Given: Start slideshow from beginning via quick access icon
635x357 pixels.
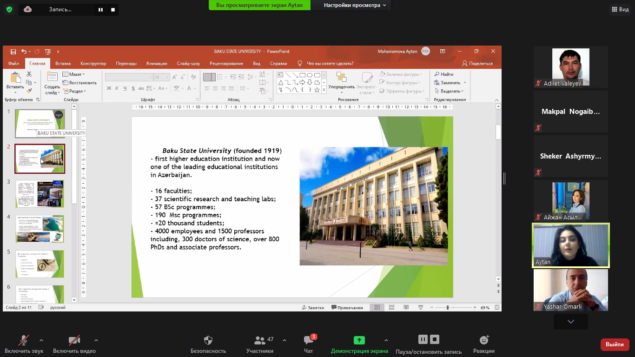Looking at the screenshot, I should coord(48,52).
